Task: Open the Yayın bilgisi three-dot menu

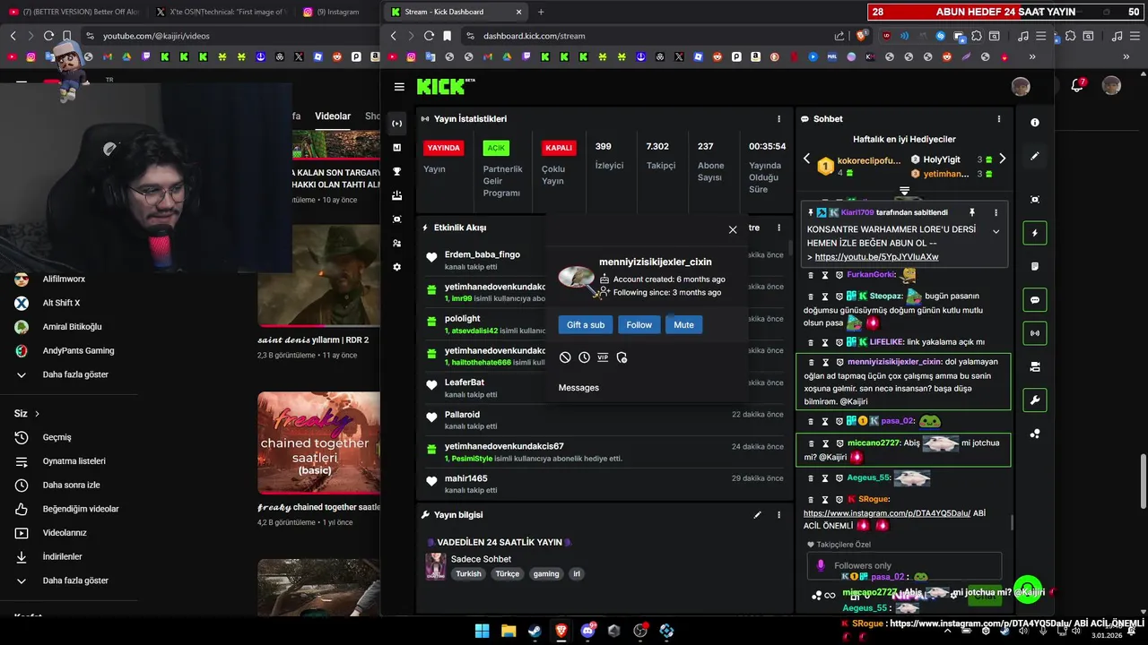Action: [x=778, y=515]
